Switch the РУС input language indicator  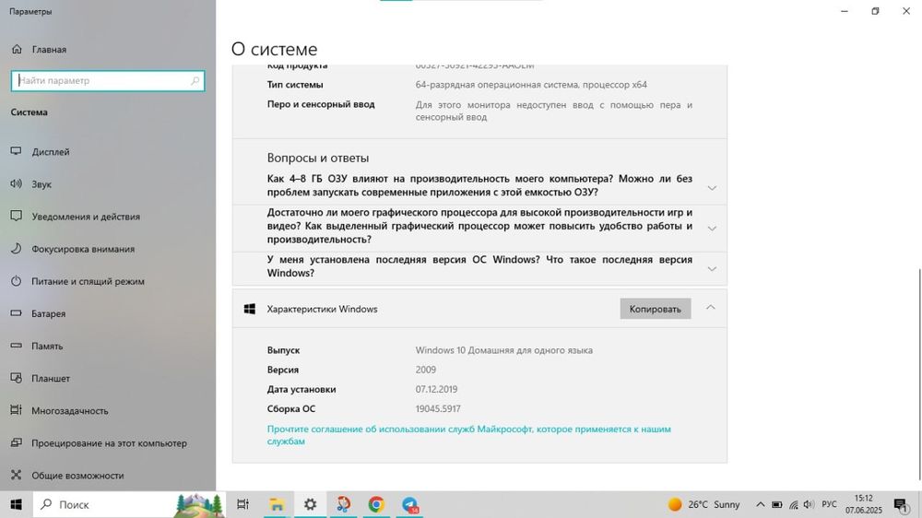point(829,504)
